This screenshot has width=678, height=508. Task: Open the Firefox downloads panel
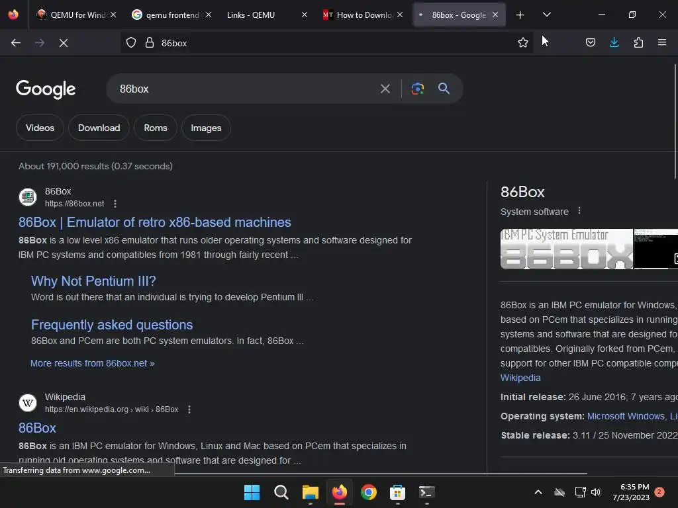point(614,43)
